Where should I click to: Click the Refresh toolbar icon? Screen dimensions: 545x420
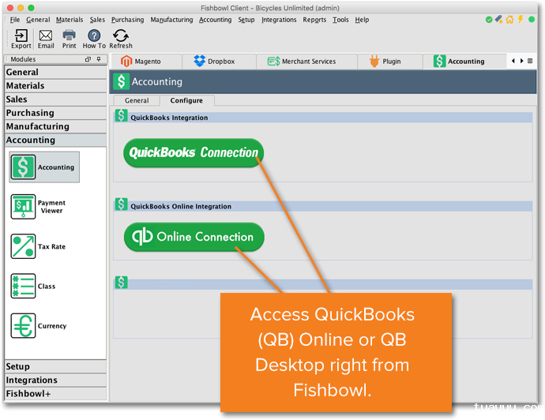point(121,36)
